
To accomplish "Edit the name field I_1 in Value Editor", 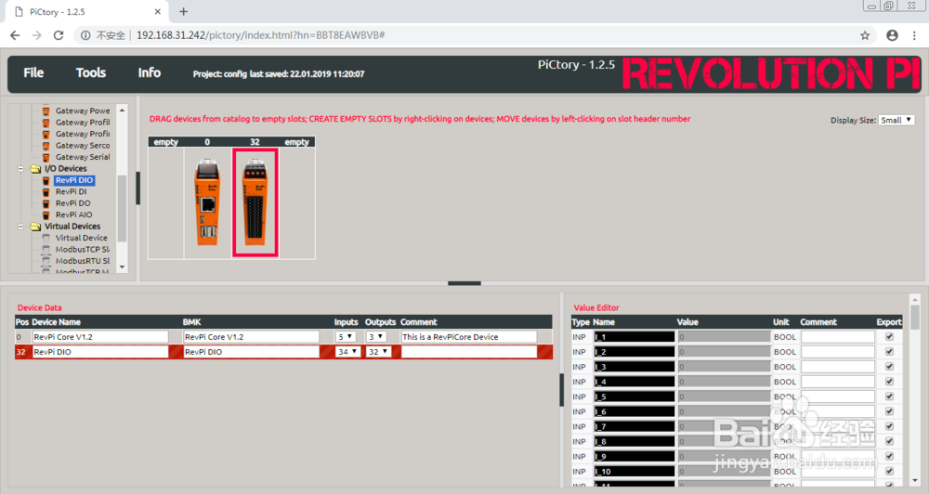I will [x=635, y=337].
